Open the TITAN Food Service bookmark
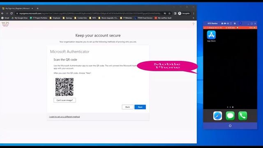263x148 pixels. [143, 18]
